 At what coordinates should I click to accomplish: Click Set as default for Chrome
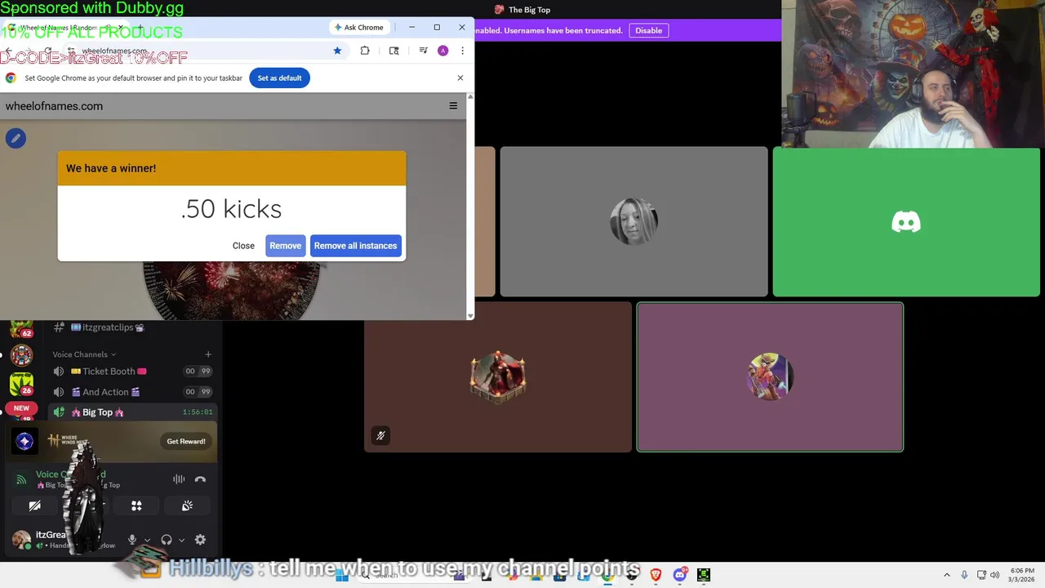(x=279, y=78)
